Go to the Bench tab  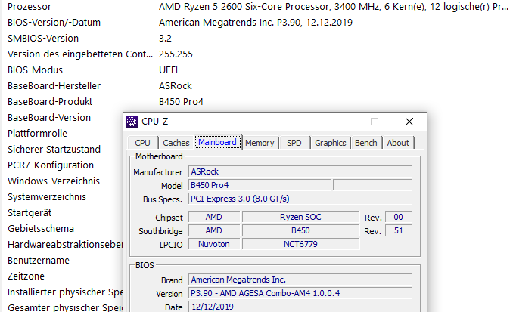366,143
